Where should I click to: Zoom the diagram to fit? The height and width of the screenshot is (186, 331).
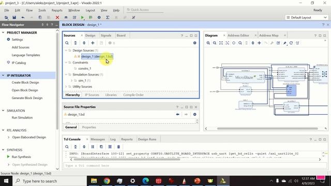pyautogui.click(x=221, y=43)
